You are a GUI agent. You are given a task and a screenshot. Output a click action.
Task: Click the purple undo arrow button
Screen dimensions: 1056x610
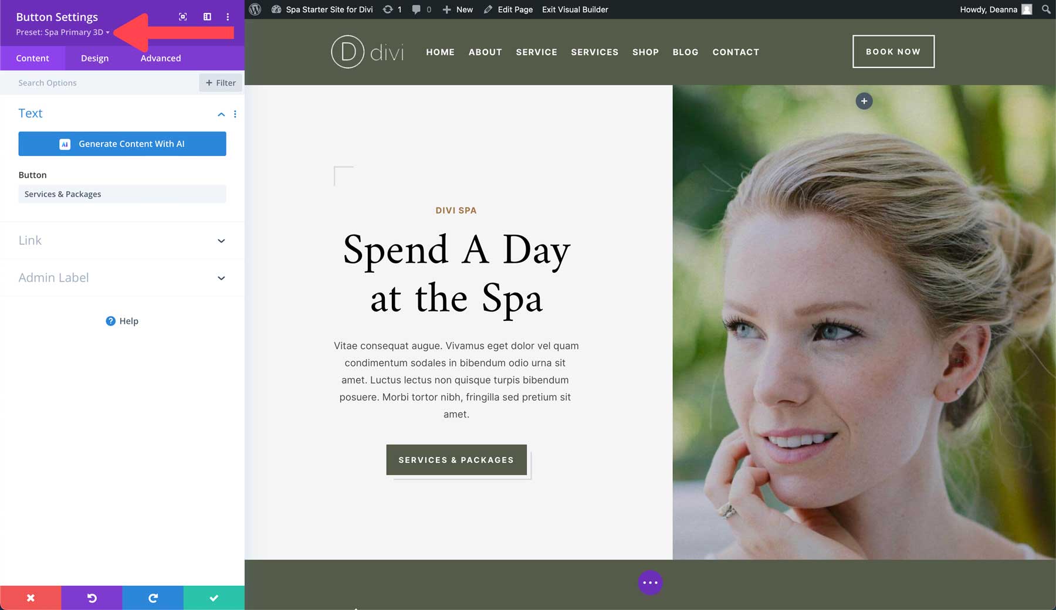pyautogui.click(x=92, y=598)
